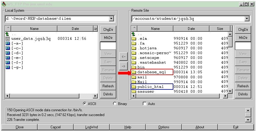Screen dimensions: 256x131
Task: Sort remote files by Size column
Action: tap(220, 29)
